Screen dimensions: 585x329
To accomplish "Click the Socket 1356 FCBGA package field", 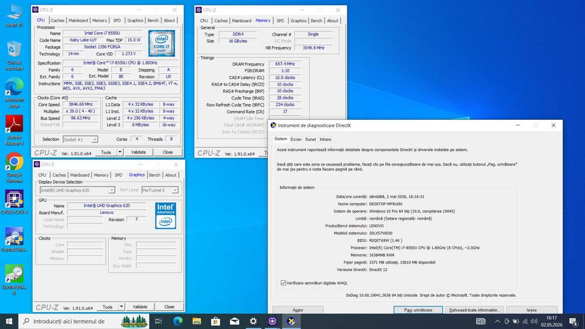I will pos(102,47).
